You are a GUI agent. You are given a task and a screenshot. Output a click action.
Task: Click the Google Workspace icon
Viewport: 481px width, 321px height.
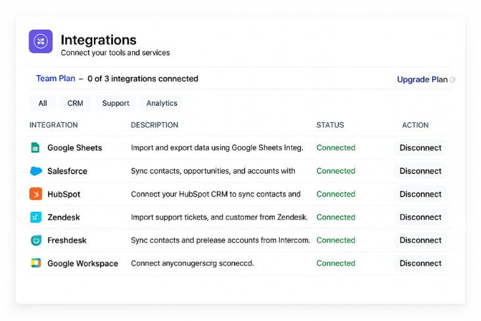(x=36, y=263)
